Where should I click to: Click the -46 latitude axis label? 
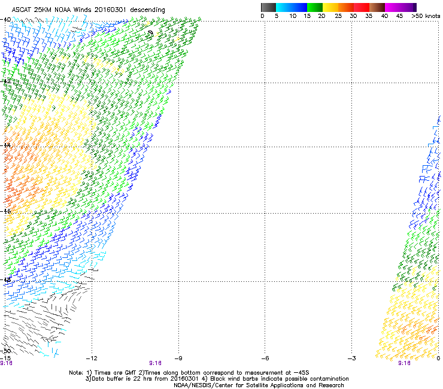pyautogui.click(x=5, y=211)
